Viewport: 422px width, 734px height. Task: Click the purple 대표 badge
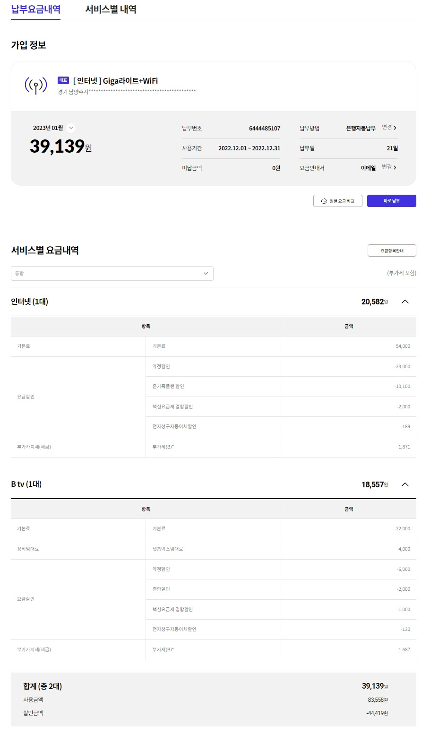click(63, 80)
